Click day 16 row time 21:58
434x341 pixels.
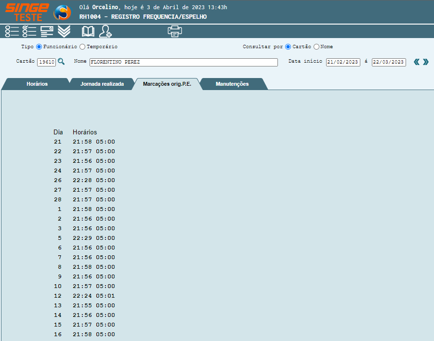[82, 334]
